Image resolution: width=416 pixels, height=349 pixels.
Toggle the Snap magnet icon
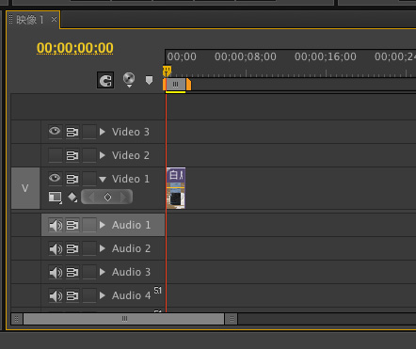pyautogui.click(x=105, y=80)
